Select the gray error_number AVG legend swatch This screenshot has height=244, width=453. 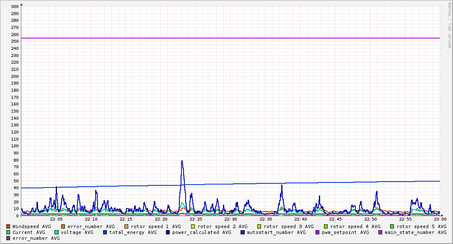[x=8, y=238]
